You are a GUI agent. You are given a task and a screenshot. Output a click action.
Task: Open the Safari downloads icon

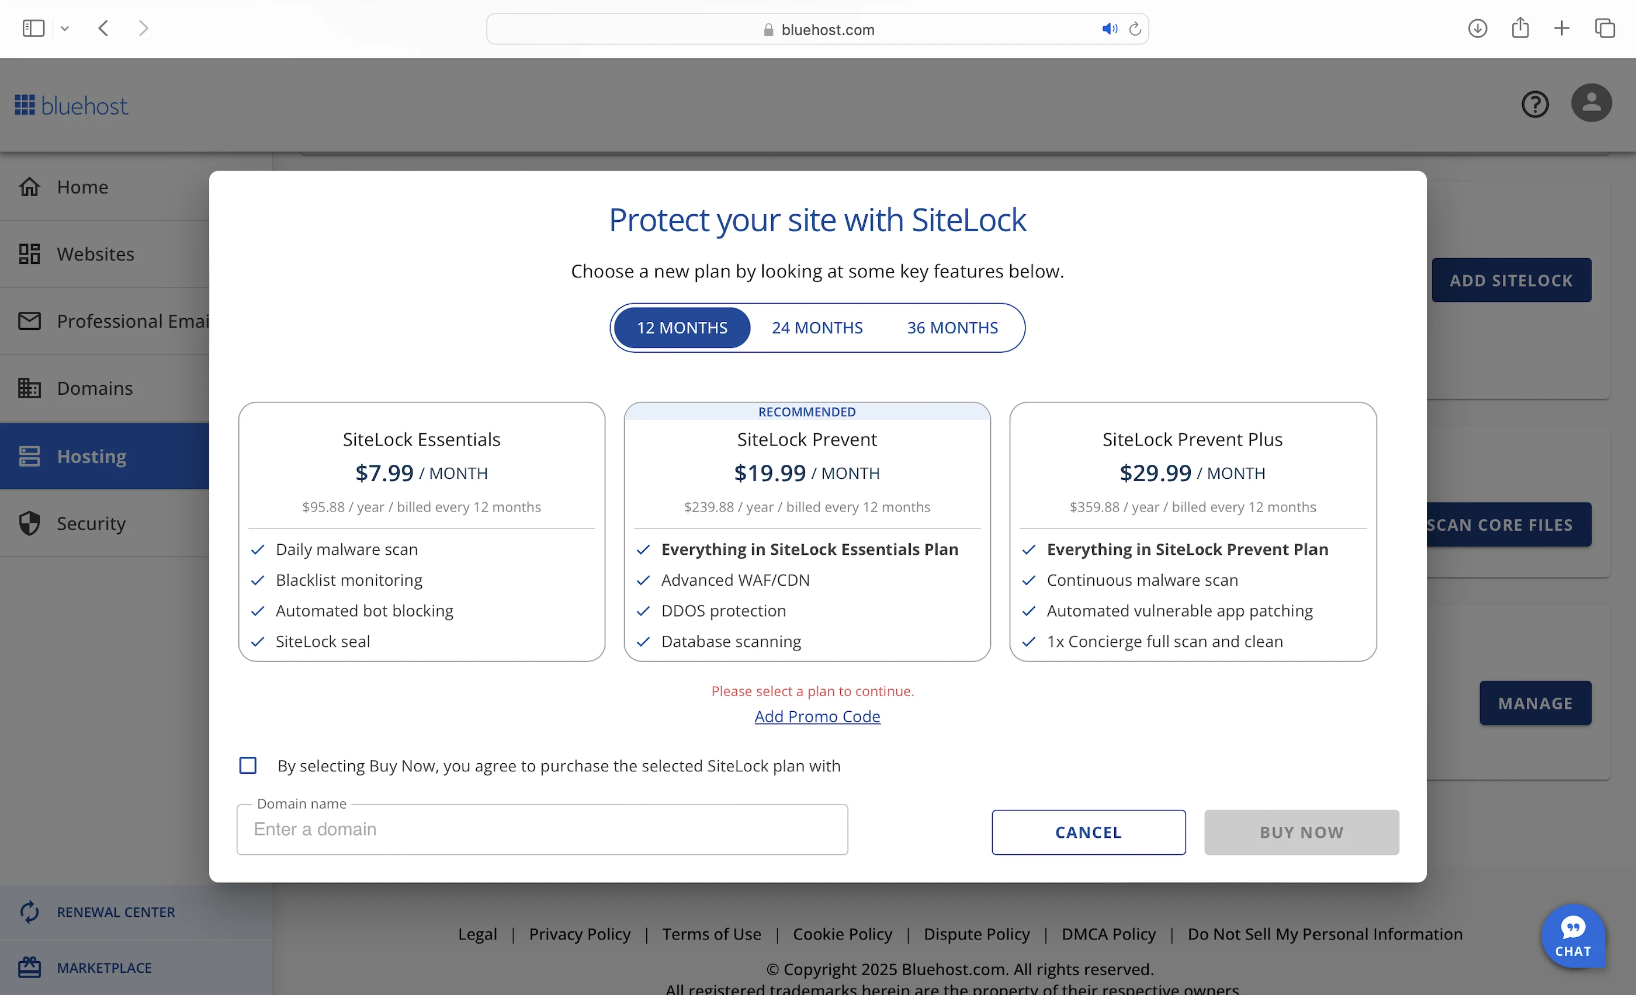[x=1476, y=29]
